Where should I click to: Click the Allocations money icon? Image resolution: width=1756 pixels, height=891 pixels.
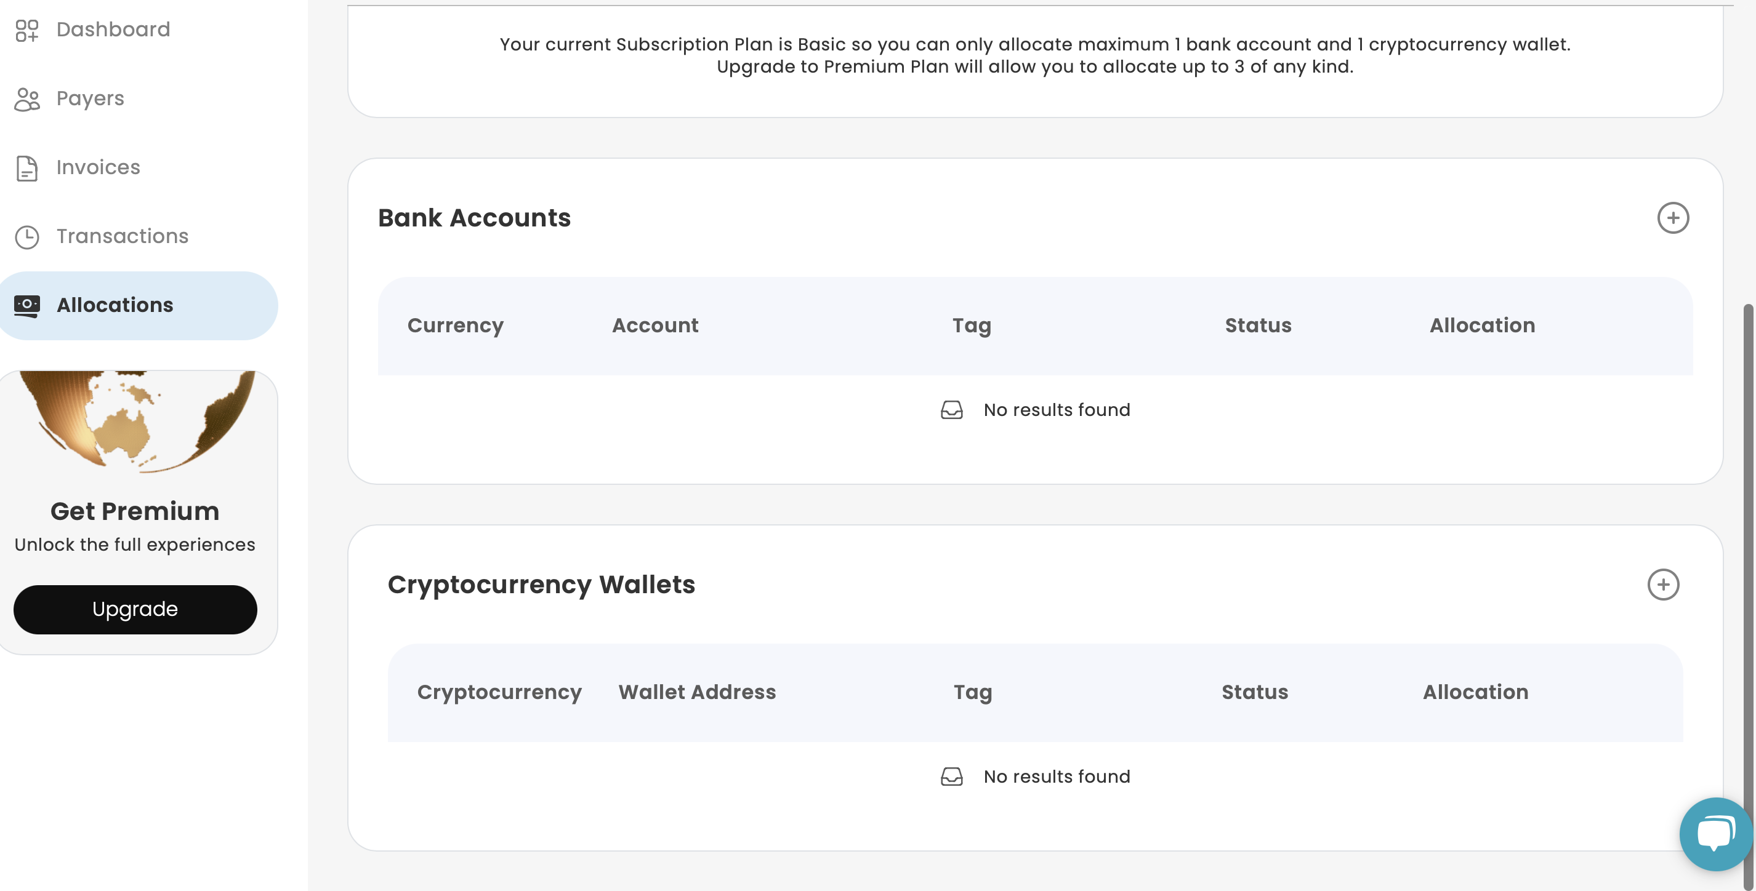(x=26, y=306)
